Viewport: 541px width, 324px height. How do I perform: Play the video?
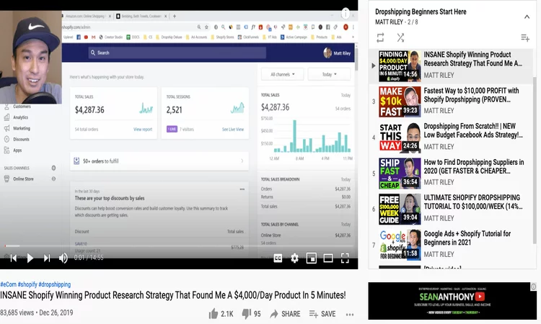point(30,258)
